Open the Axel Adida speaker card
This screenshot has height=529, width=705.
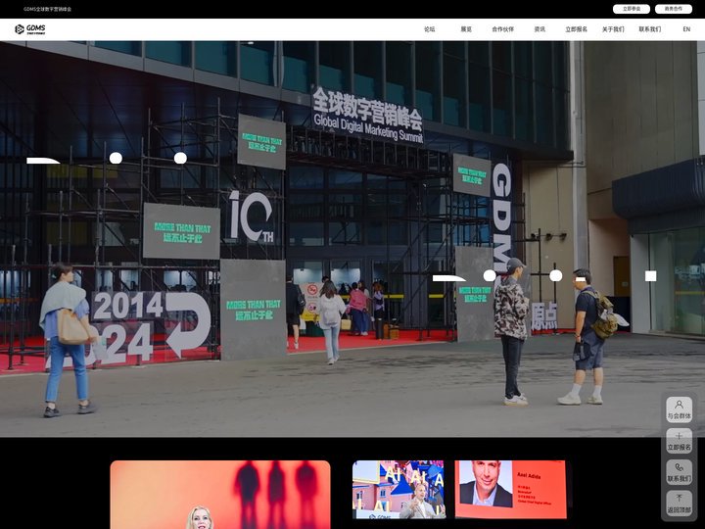[511, 490]
